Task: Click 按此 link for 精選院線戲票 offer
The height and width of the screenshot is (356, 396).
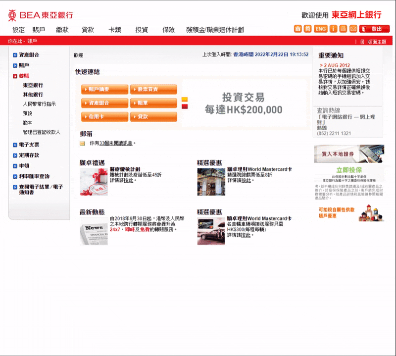Action: click(x=246, y=180)
